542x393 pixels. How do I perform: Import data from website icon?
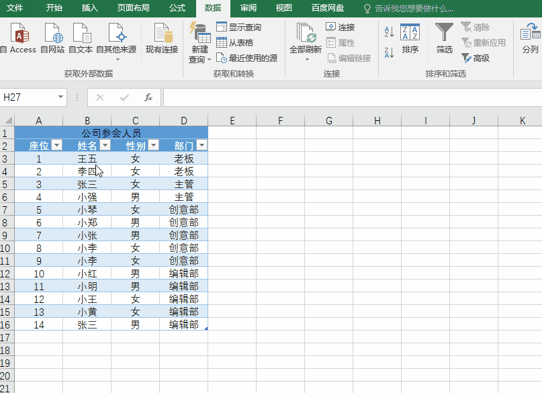tap(52, 38)
